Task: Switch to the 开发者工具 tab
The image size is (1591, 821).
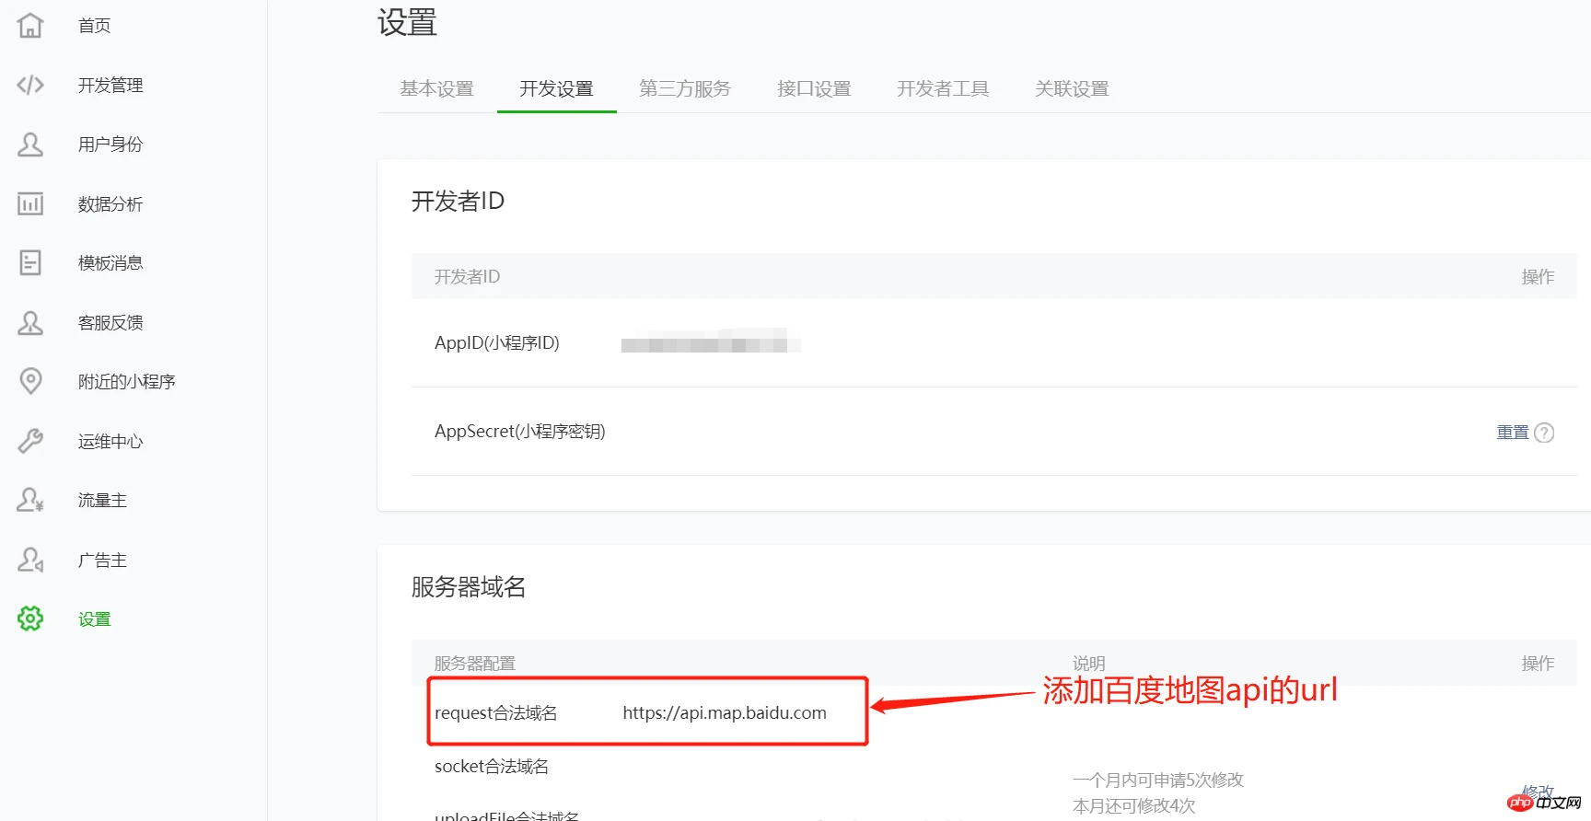Action: 942,88
